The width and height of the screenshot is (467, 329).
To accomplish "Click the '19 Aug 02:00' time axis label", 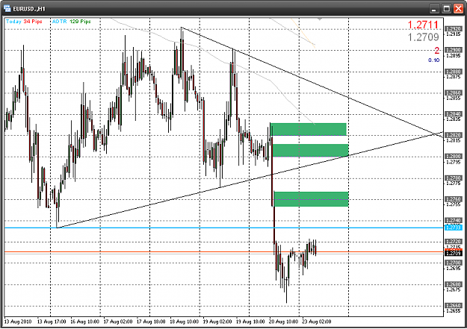I will [217, 322].
